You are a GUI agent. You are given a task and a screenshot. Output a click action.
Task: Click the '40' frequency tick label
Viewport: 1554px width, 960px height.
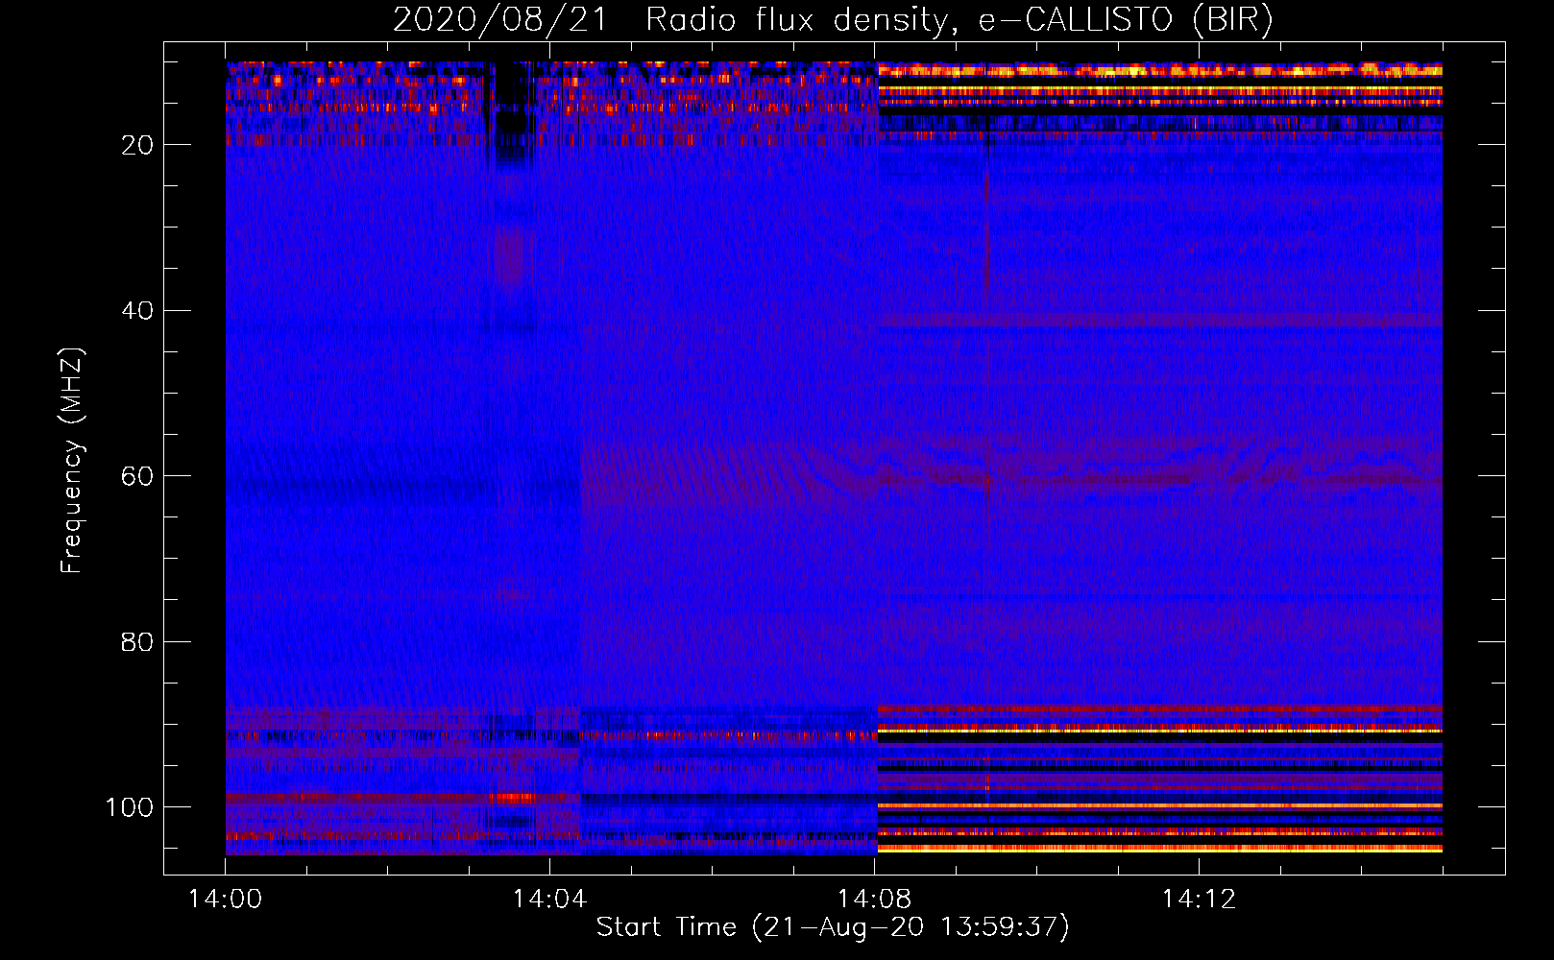pyautogui.click(x=138, y=311)
